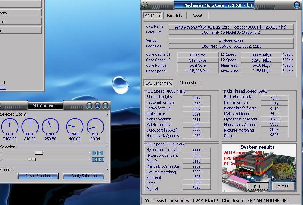303x205 pixels.
Task: Click the Quick sort [256kb] score 3538
Action: point(197,131)
